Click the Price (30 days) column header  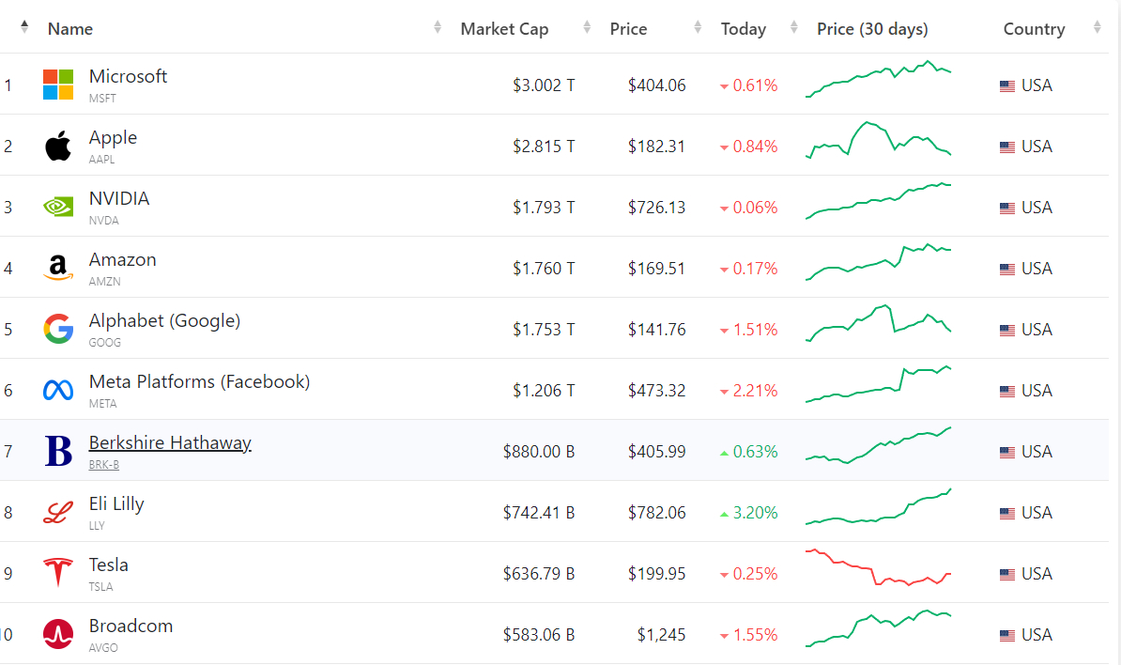click(872, 28)
